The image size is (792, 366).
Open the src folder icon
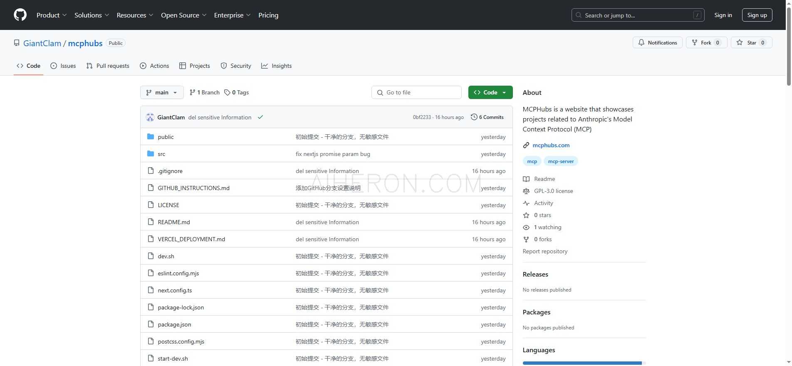pyautogui.click(x=151, y=154)
